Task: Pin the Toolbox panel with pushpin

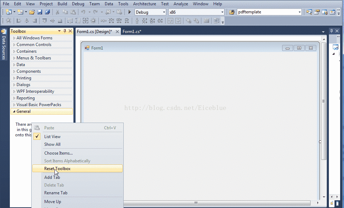Action: pos(65,31)
